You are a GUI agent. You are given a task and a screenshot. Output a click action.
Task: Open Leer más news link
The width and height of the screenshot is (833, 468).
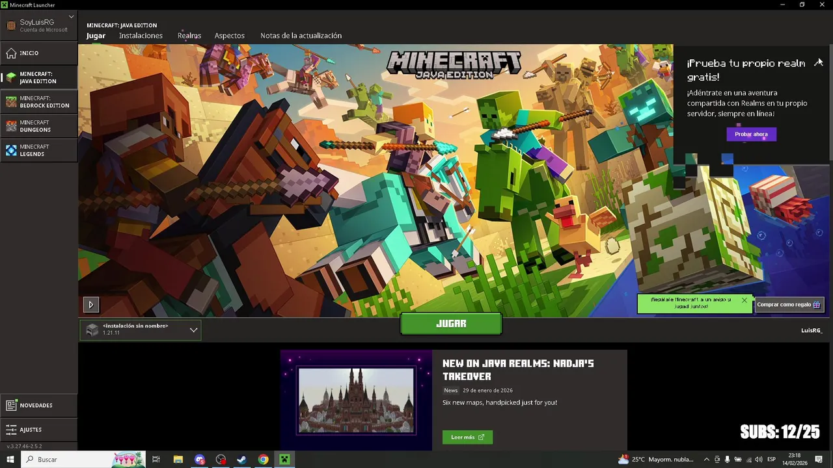pos(467,437)
